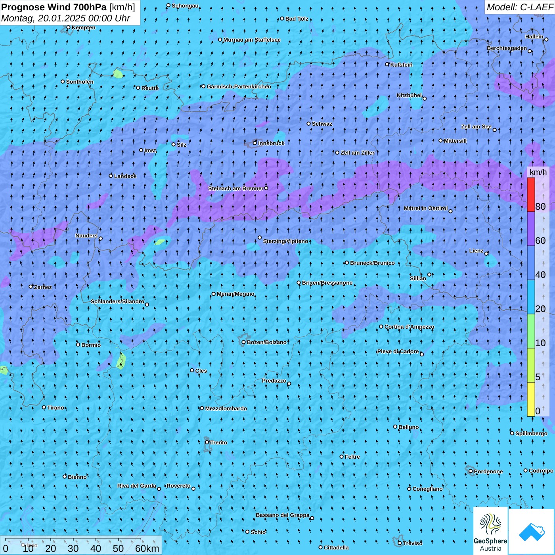
Task: Click the 'Codroipo' label
Action: pyautogui.click(x=541, y=471)
